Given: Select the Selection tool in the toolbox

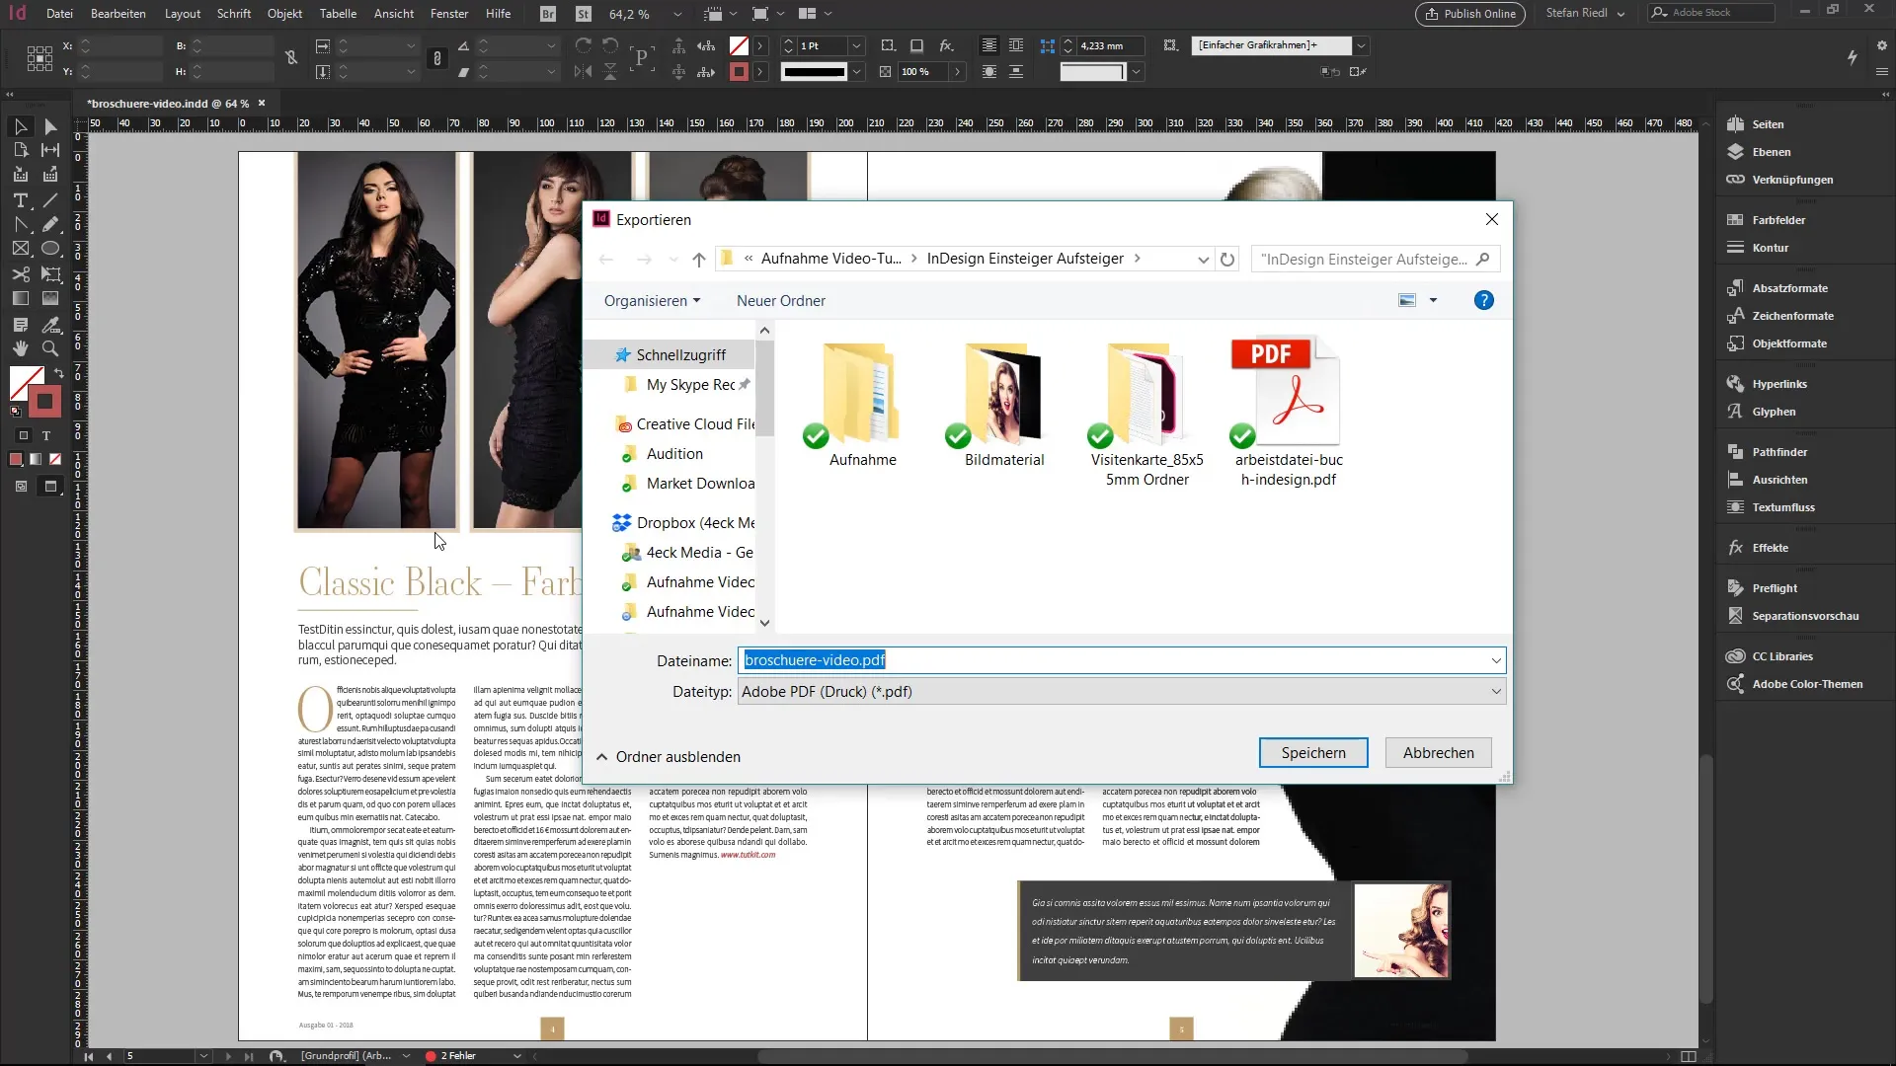Looking at the screenshot, I should point(21,126).
